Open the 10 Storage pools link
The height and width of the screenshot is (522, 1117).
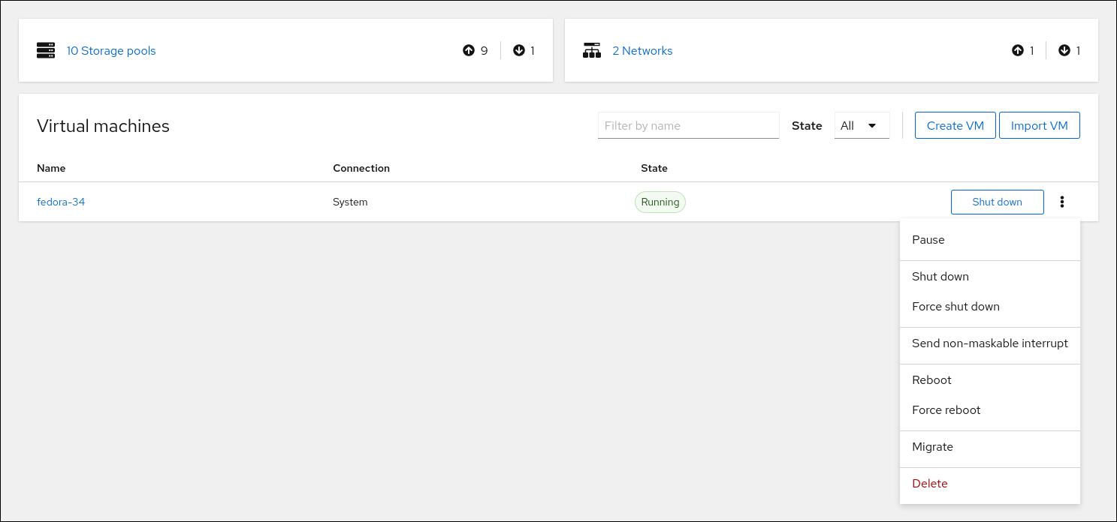point(111,51)
